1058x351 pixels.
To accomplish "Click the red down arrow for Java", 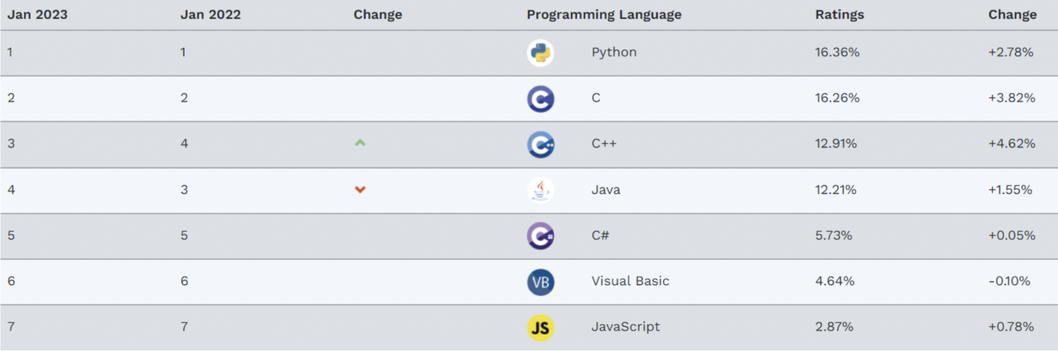I will tap(360, 190).
